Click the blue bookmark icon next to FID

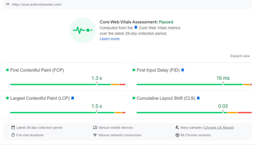tap(182, 70)
